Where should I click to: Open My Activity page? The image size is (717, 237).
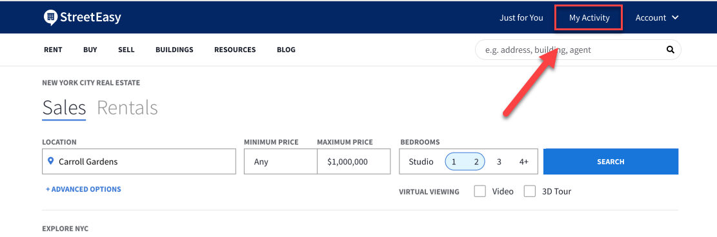pyautogui.click(x=589, y=18)
